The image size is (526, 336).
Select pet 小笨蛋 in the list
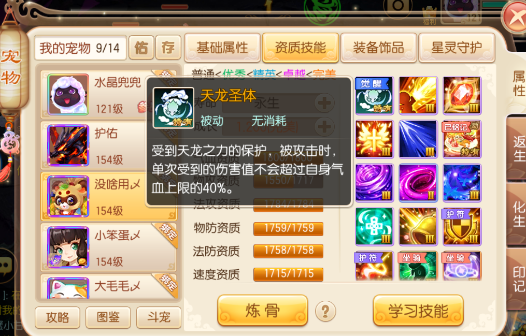(108, 247)
